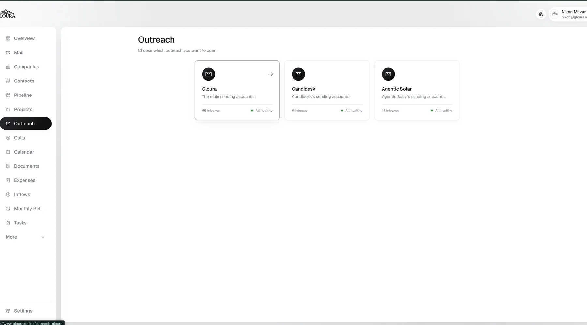Viewport: 587px width, 325px height.
Task: Click "Agentic Solar's sending accounts." description
Action: click(414, 97)
